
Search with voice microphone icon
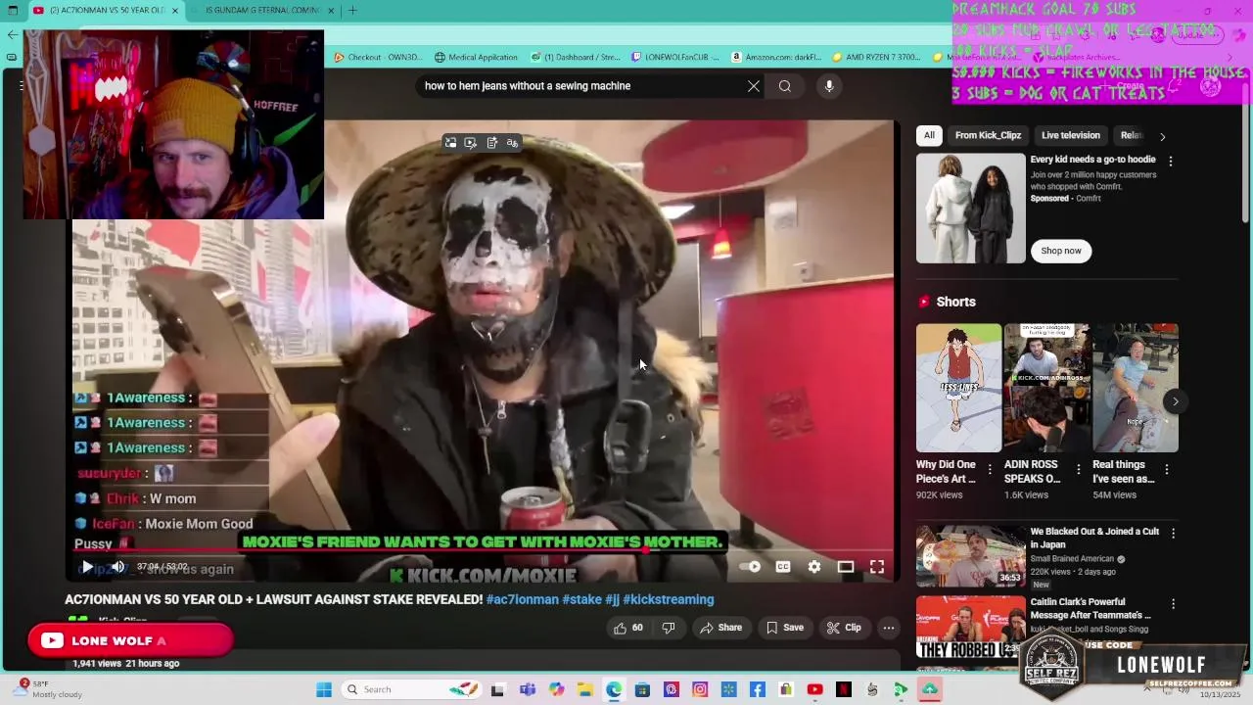pyautogui.click(x=829, y=86)
